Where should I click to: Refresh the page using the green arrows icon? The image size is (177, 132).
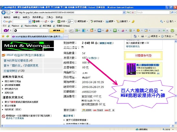(128, 12)
